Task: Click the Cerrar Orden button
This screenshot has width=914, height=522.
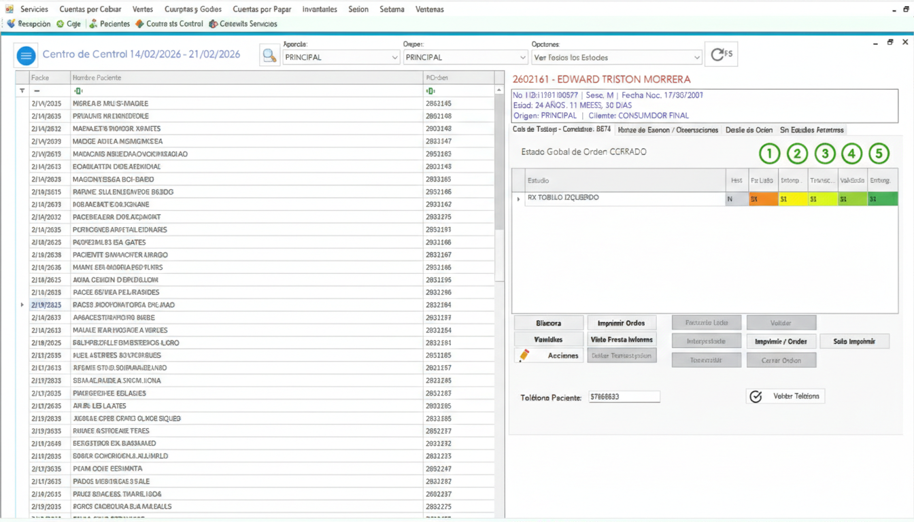Action: [x=781, y=360]
